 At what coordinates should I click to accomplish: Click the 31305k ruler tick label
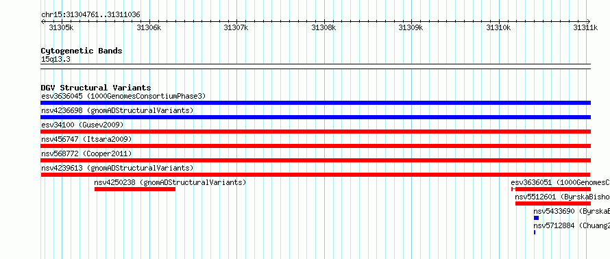tap(61, 27)
